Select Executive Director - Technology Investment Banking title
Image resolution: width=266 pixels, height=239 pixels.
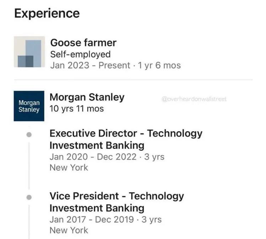coord(125,139)
